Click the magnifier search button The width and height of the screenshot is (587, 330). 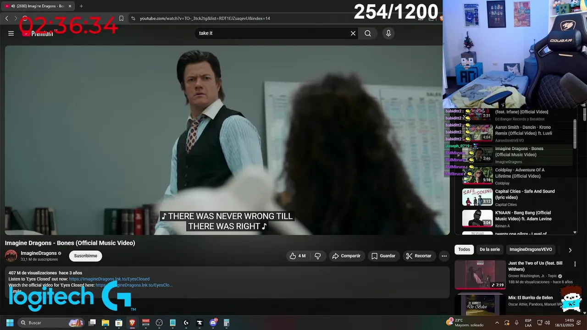(x=368, y=33)
